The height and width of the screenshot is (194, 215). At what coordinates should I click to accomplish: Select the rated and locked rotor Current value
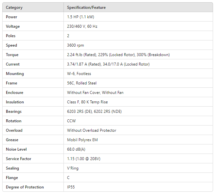(108, 64)
